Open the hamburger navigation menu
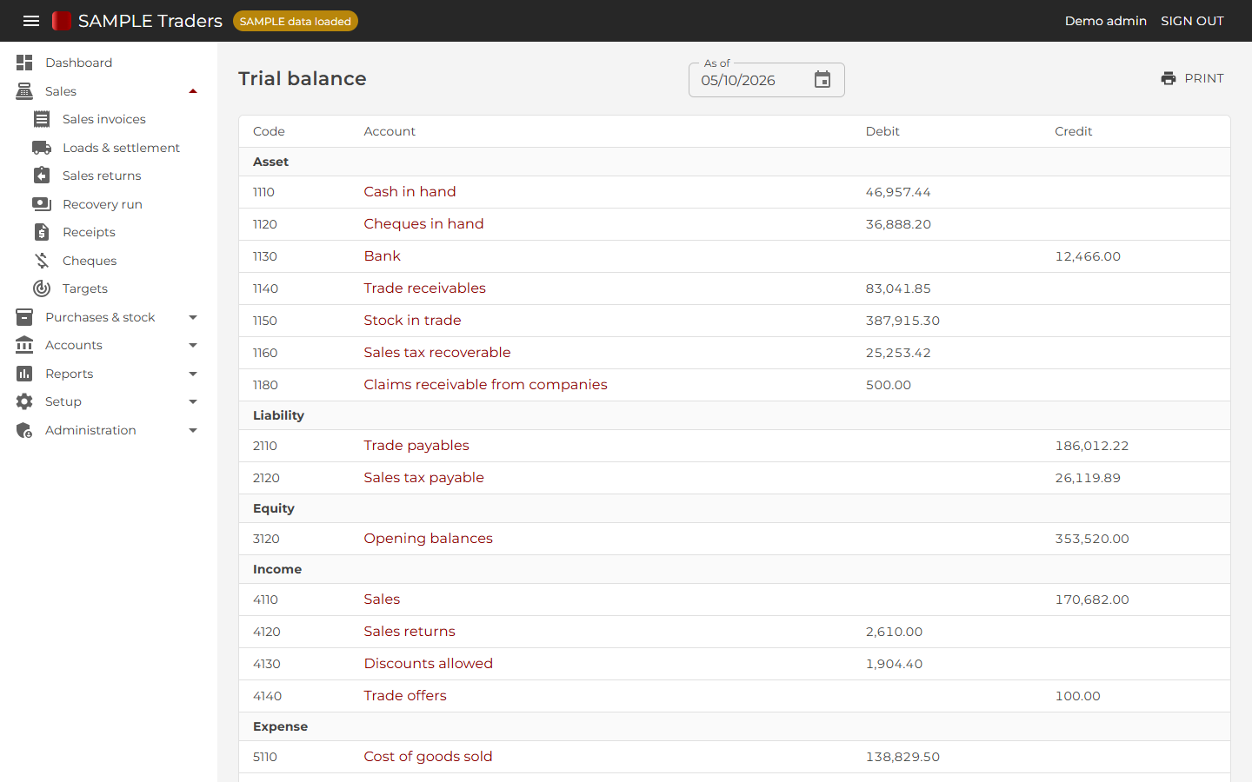Image resolution: width=1252 pixels, height=782 pixels. pyautogui.click(x=31, y=21)
